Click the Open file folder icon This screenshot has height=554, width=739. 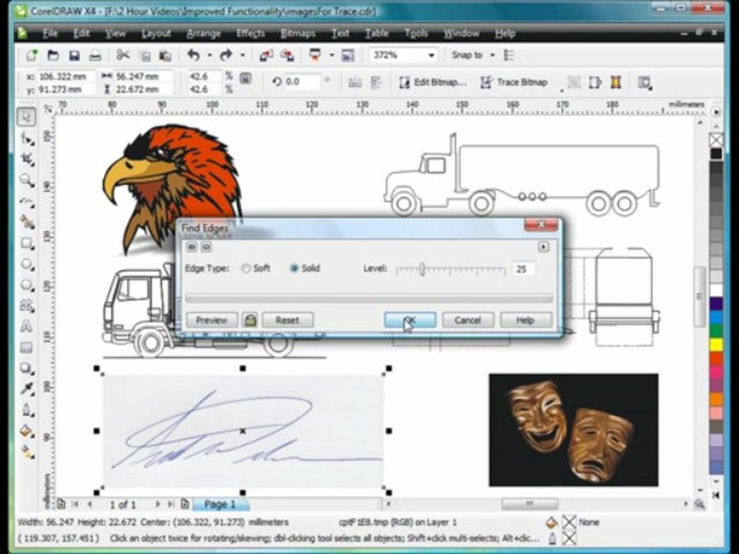[x=53, y=55]
